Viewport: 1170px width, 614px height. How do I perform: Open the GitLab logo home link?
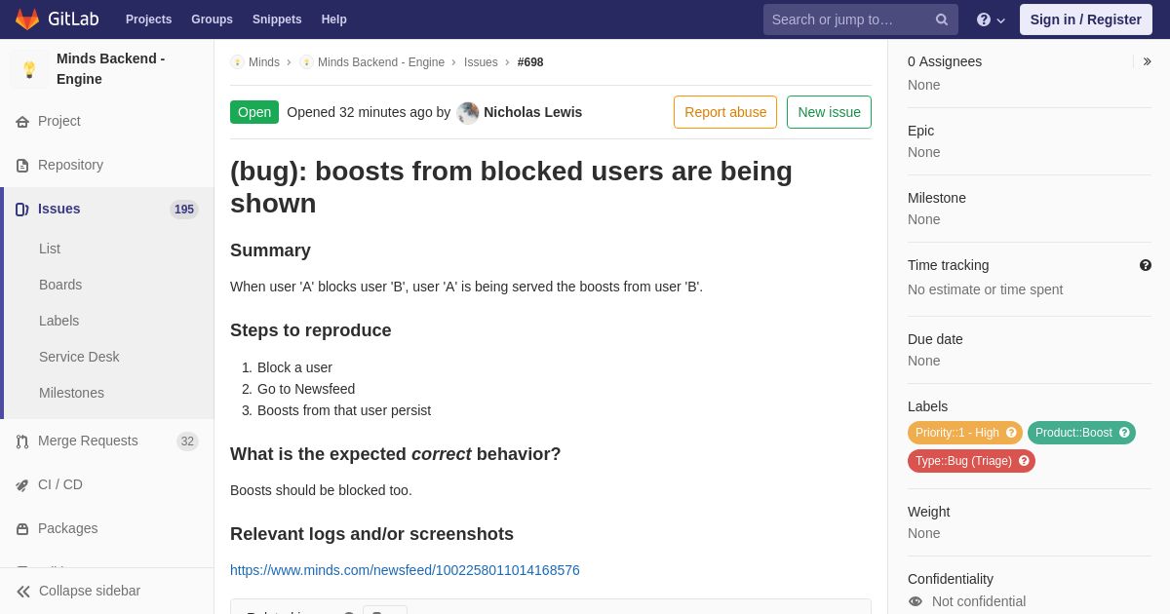57,19
